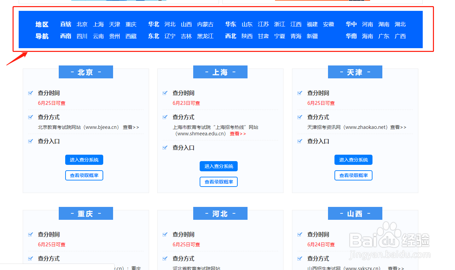Screen dimensions: 455x270
Task: Click 进入查分系统 in the 北京 card
Action: [x=84, y=160]
